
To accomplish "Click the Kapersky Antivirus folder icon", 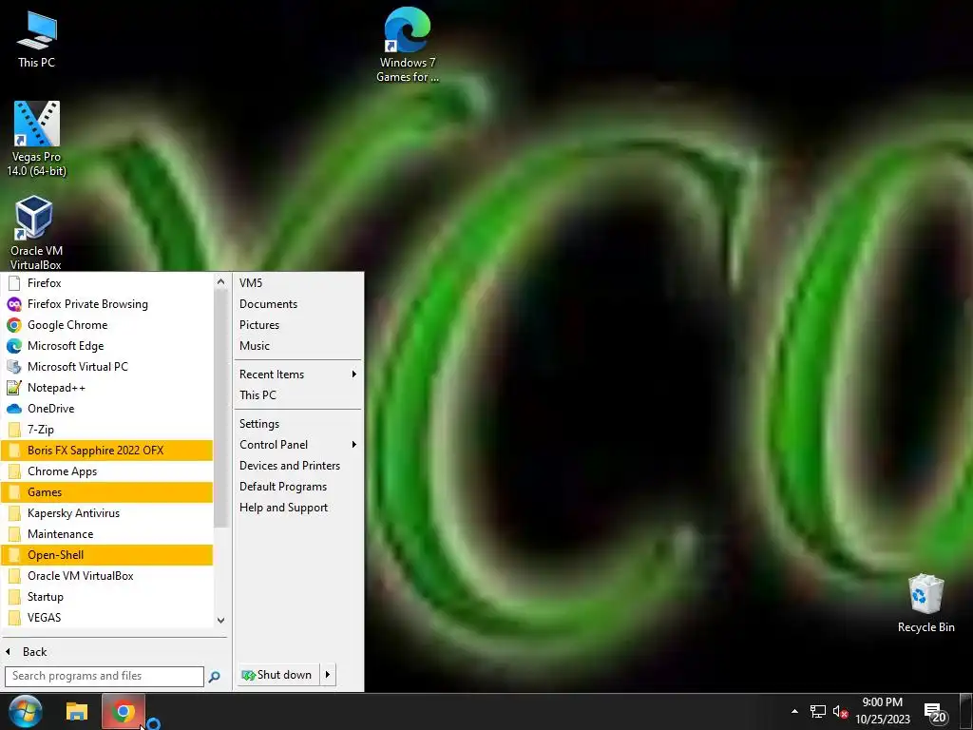I will tap(13, 513).
